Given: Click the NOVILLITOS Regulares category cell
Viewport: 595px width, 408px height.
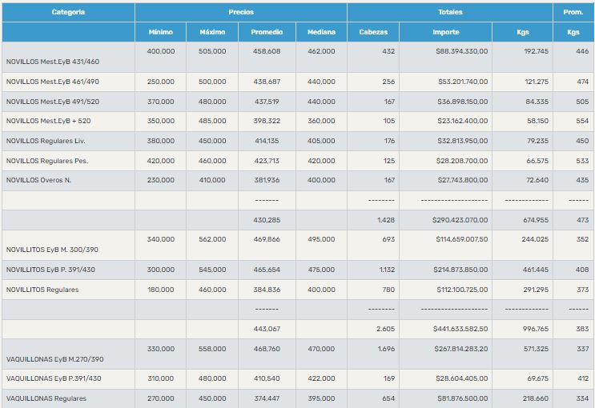Looking at the screenshot, I should coord(42,290).
